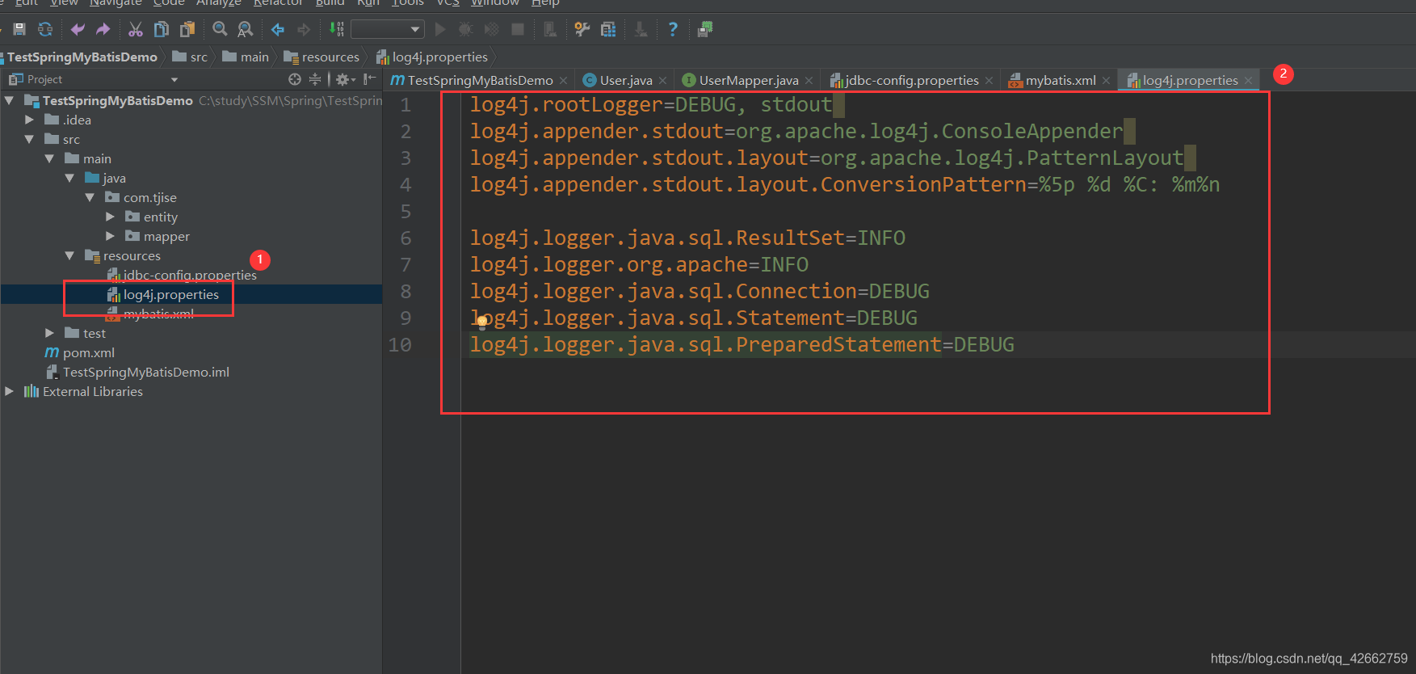The image size is (1416, 674).
Task: Click the Run with Coverage icon
Action: [491, 30]
